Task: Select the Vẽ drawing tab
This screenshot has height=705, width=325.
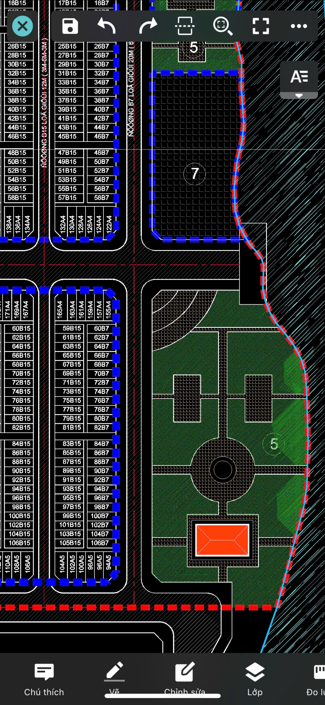Action: [x=114, y=679]
